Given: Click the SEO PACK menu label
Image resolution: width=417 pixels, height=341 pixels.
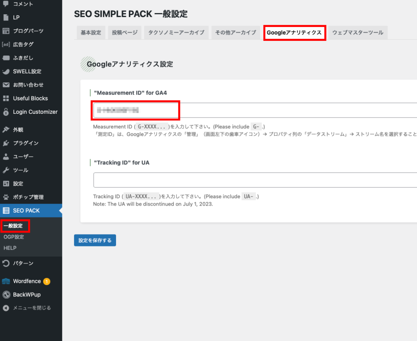Looking at the screenshot, I should 26,210.
